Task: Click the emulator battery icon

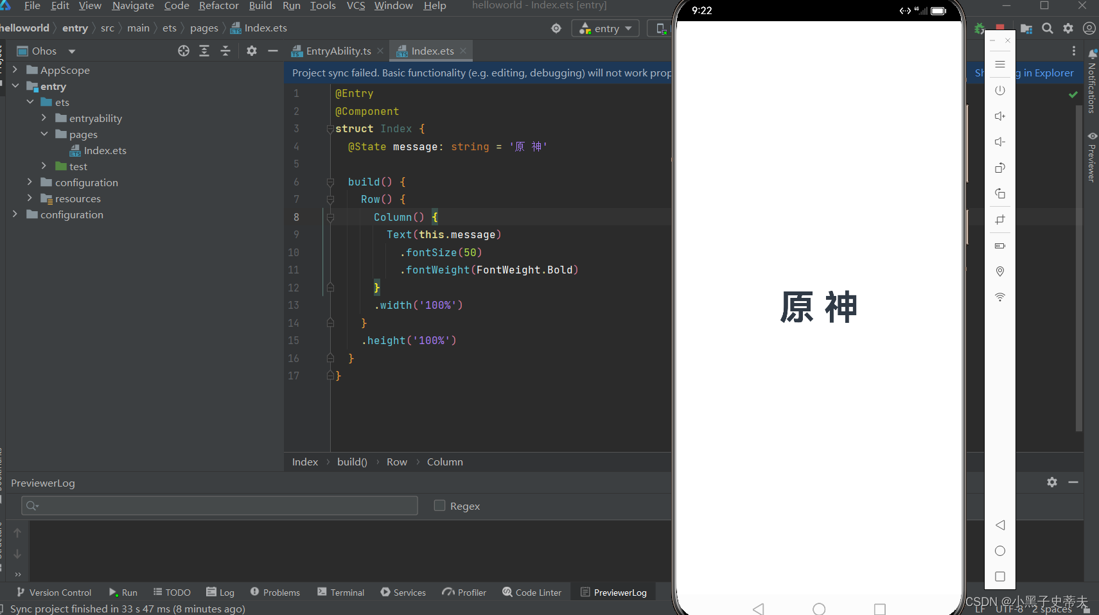Action: click(x=1000, y=246)
